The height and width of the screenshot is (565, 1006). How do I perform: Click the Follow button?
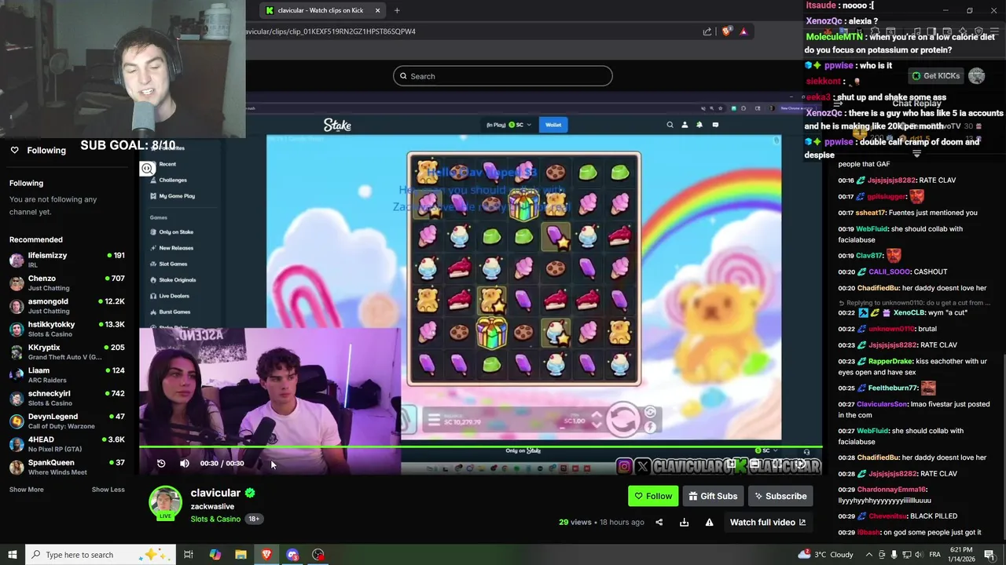tap(652, 496)
